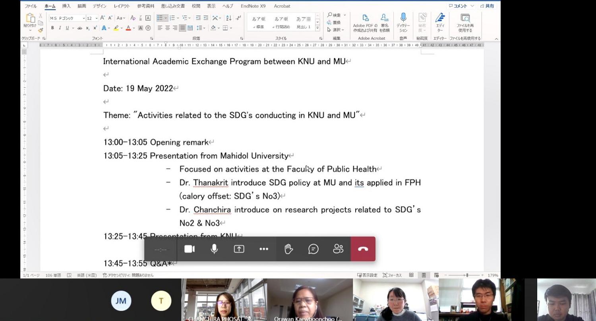Click the raise hand icon in meeting bar

click(x=288, y=249)
